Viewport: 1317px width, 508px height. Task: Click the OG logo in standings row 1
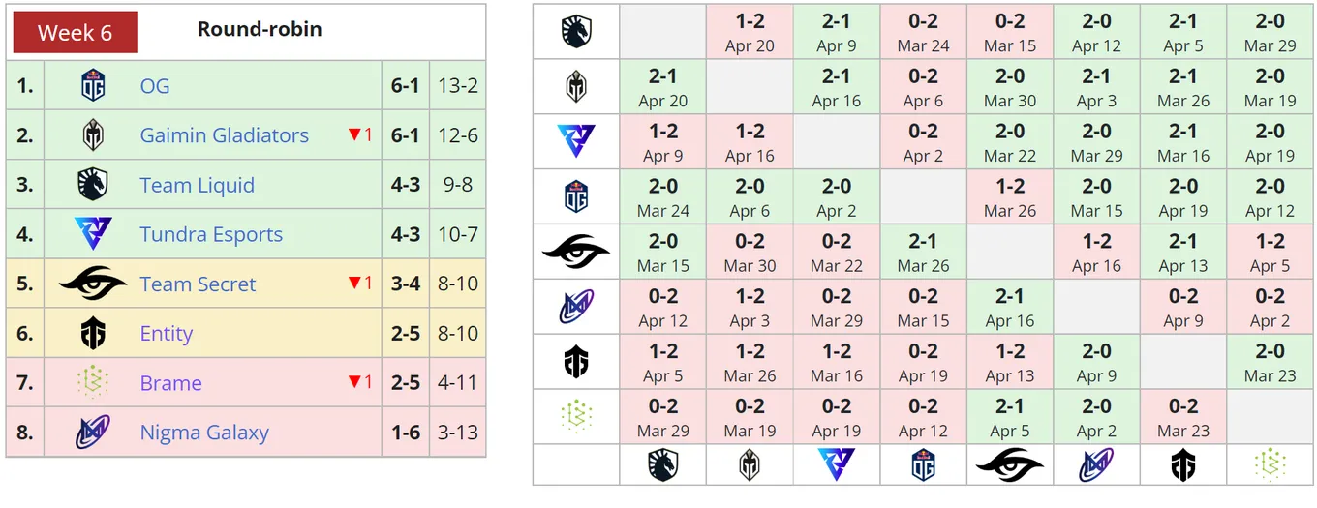[x=93, y=85]
